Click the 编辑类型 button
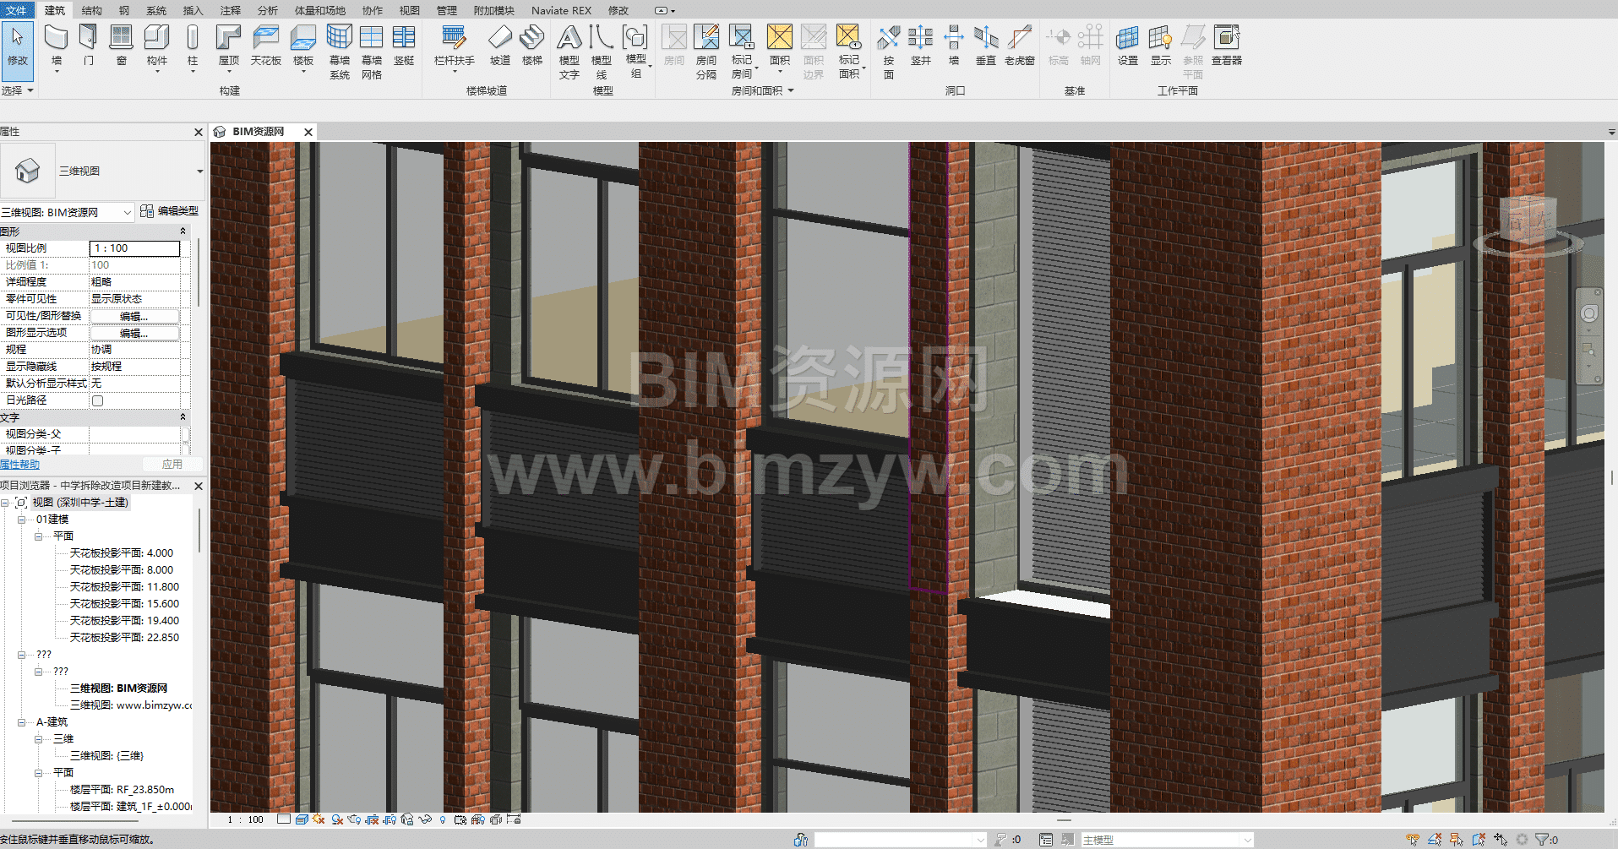This screenshot has width=1618, height=849. click(x=169, y=211)
